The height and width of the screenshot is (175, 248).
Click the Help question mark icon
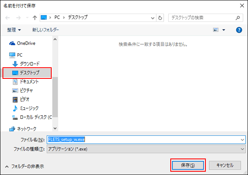[x=238, y=30]
